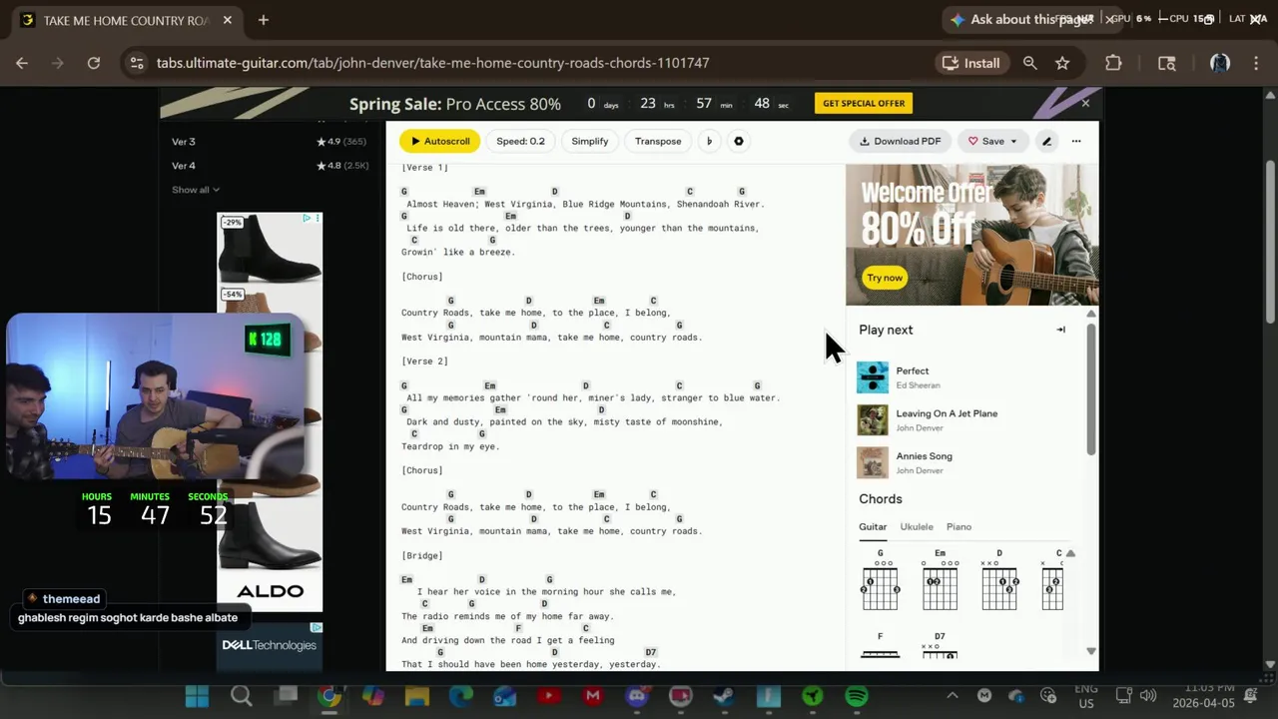Expand Show all versions
The height and width of the screenshot is (719, 1278).
coord(196,190)
